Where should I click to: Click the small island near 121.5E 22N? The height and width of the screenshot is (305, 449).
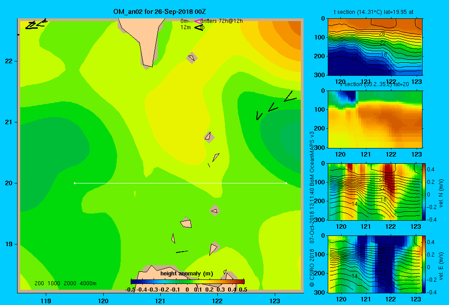tap(192, 58)
